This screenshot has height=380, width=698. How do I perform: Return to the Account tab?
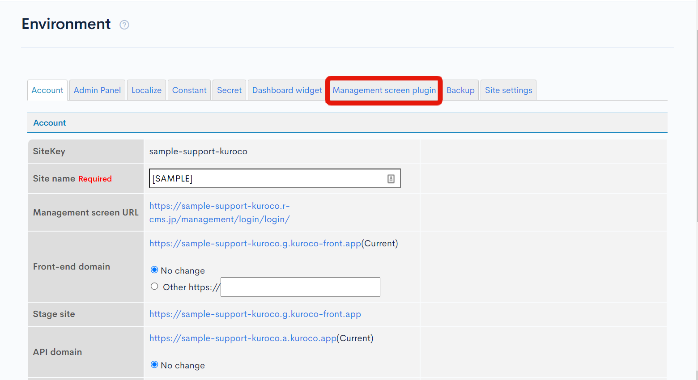coord(47,90)
